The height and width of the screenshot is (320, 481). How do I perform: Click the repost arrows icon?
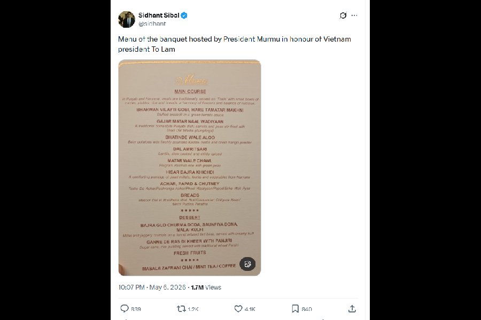[x=181, y=309]
